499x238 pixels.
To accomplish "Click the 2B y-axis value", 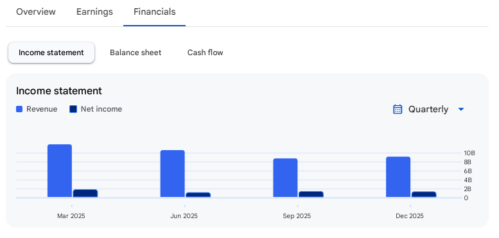I will pos(468,189).
